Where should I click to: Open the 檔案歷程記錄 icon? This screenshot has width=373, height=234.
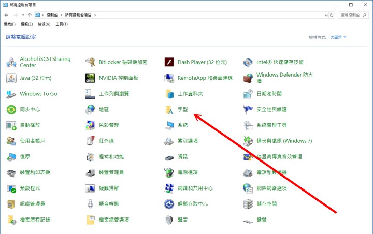(x=11, y=220)
